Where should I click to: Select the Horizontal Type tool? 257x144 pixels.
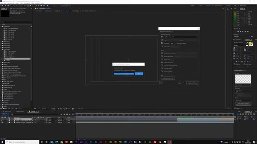pyautogui.click(x=33, y=6)
